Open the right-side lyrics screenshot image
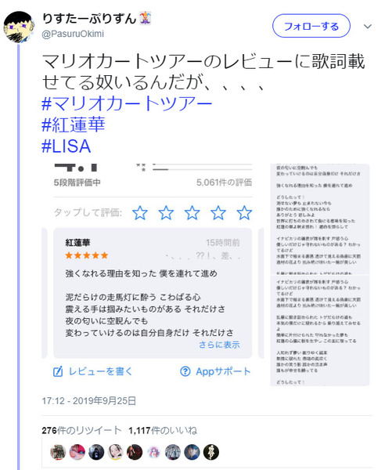392x470 pixels. point(320,275)
